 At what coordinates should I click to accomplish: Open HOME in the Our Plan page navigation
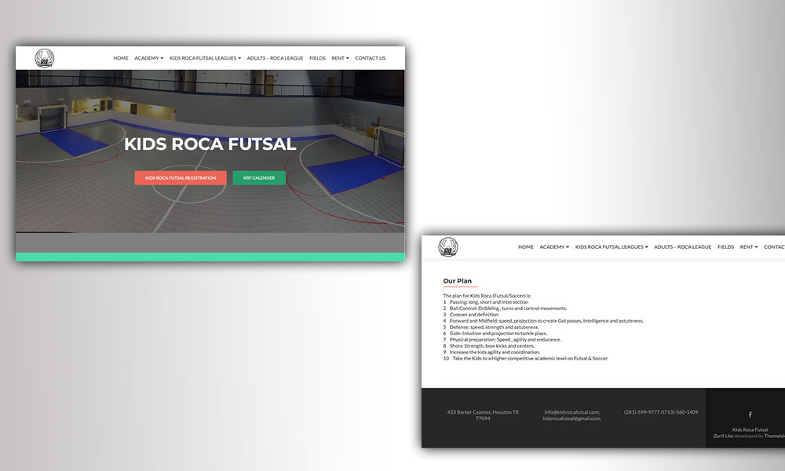526,246
